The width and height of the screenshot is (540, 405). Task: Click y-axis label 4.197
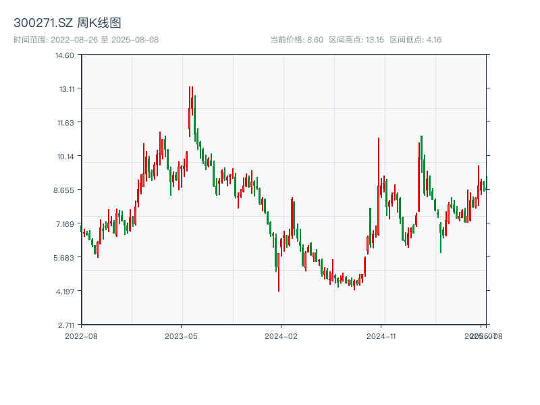(65, 292)
